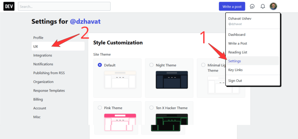Viewport: 298px width, 139px height.
Task: Open Account settings section
Action: pyautogui.click(x=58, y=108)
